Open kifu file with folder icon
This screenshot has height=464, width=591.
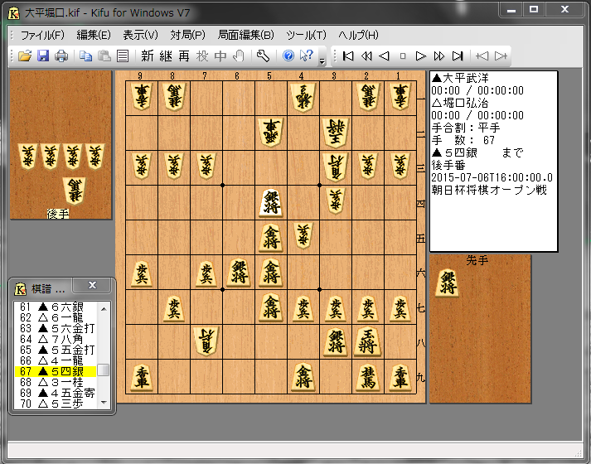[x=25, y=56]
